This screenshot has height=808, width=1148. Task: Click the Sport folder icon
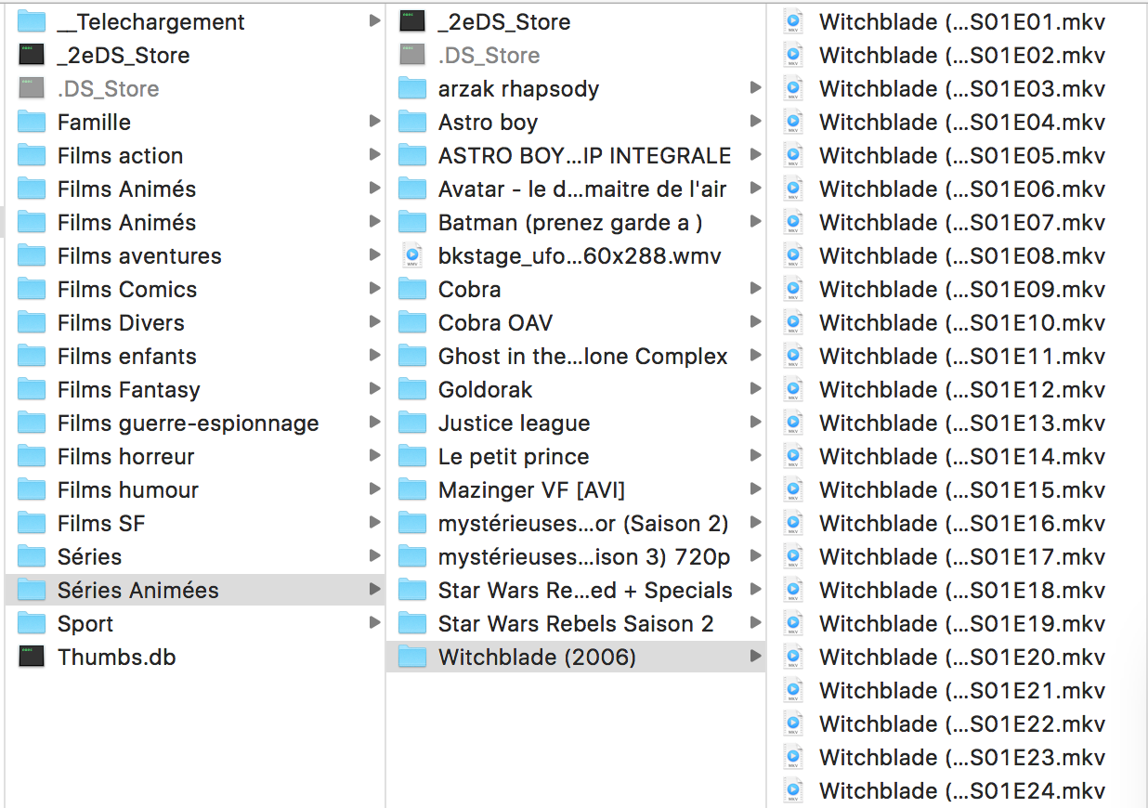point(32,623)
